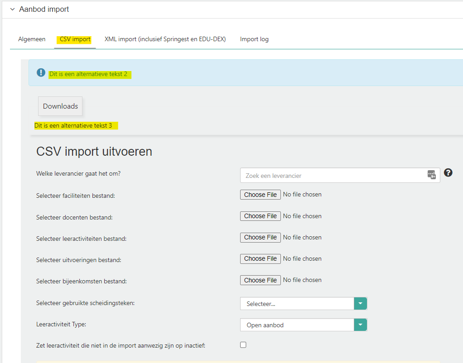Expand the Leeractiviteit Type dropdown arrow

click(360, 325)
